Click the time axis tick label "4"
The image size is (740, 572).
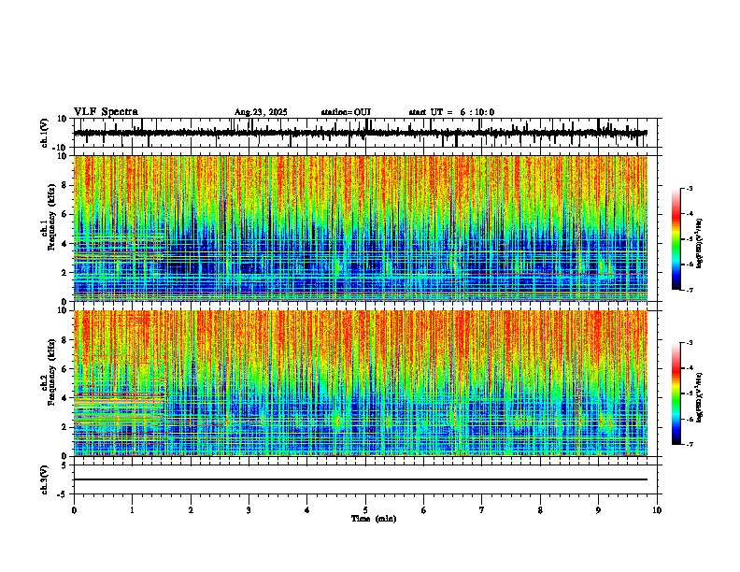point(307,510)
